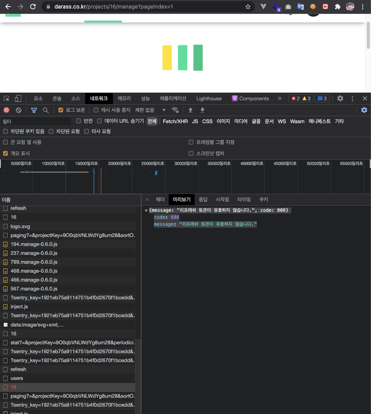Filter requests by WS type

(x=282, y=121)
